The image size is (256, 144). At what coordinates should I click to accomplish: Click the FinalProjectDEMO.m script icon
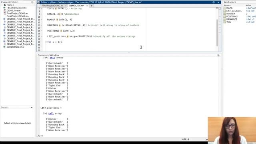tap(5, 13)
